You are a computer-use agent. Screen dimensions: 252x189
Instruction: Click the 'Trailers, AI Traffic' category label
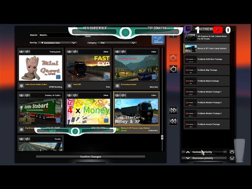tap(52, 95)
